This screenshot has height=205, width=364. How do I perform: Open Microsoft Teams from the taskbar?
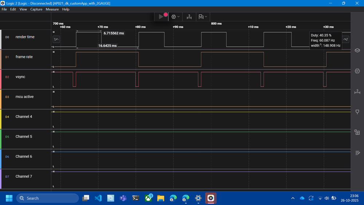(x=123, y=198)
